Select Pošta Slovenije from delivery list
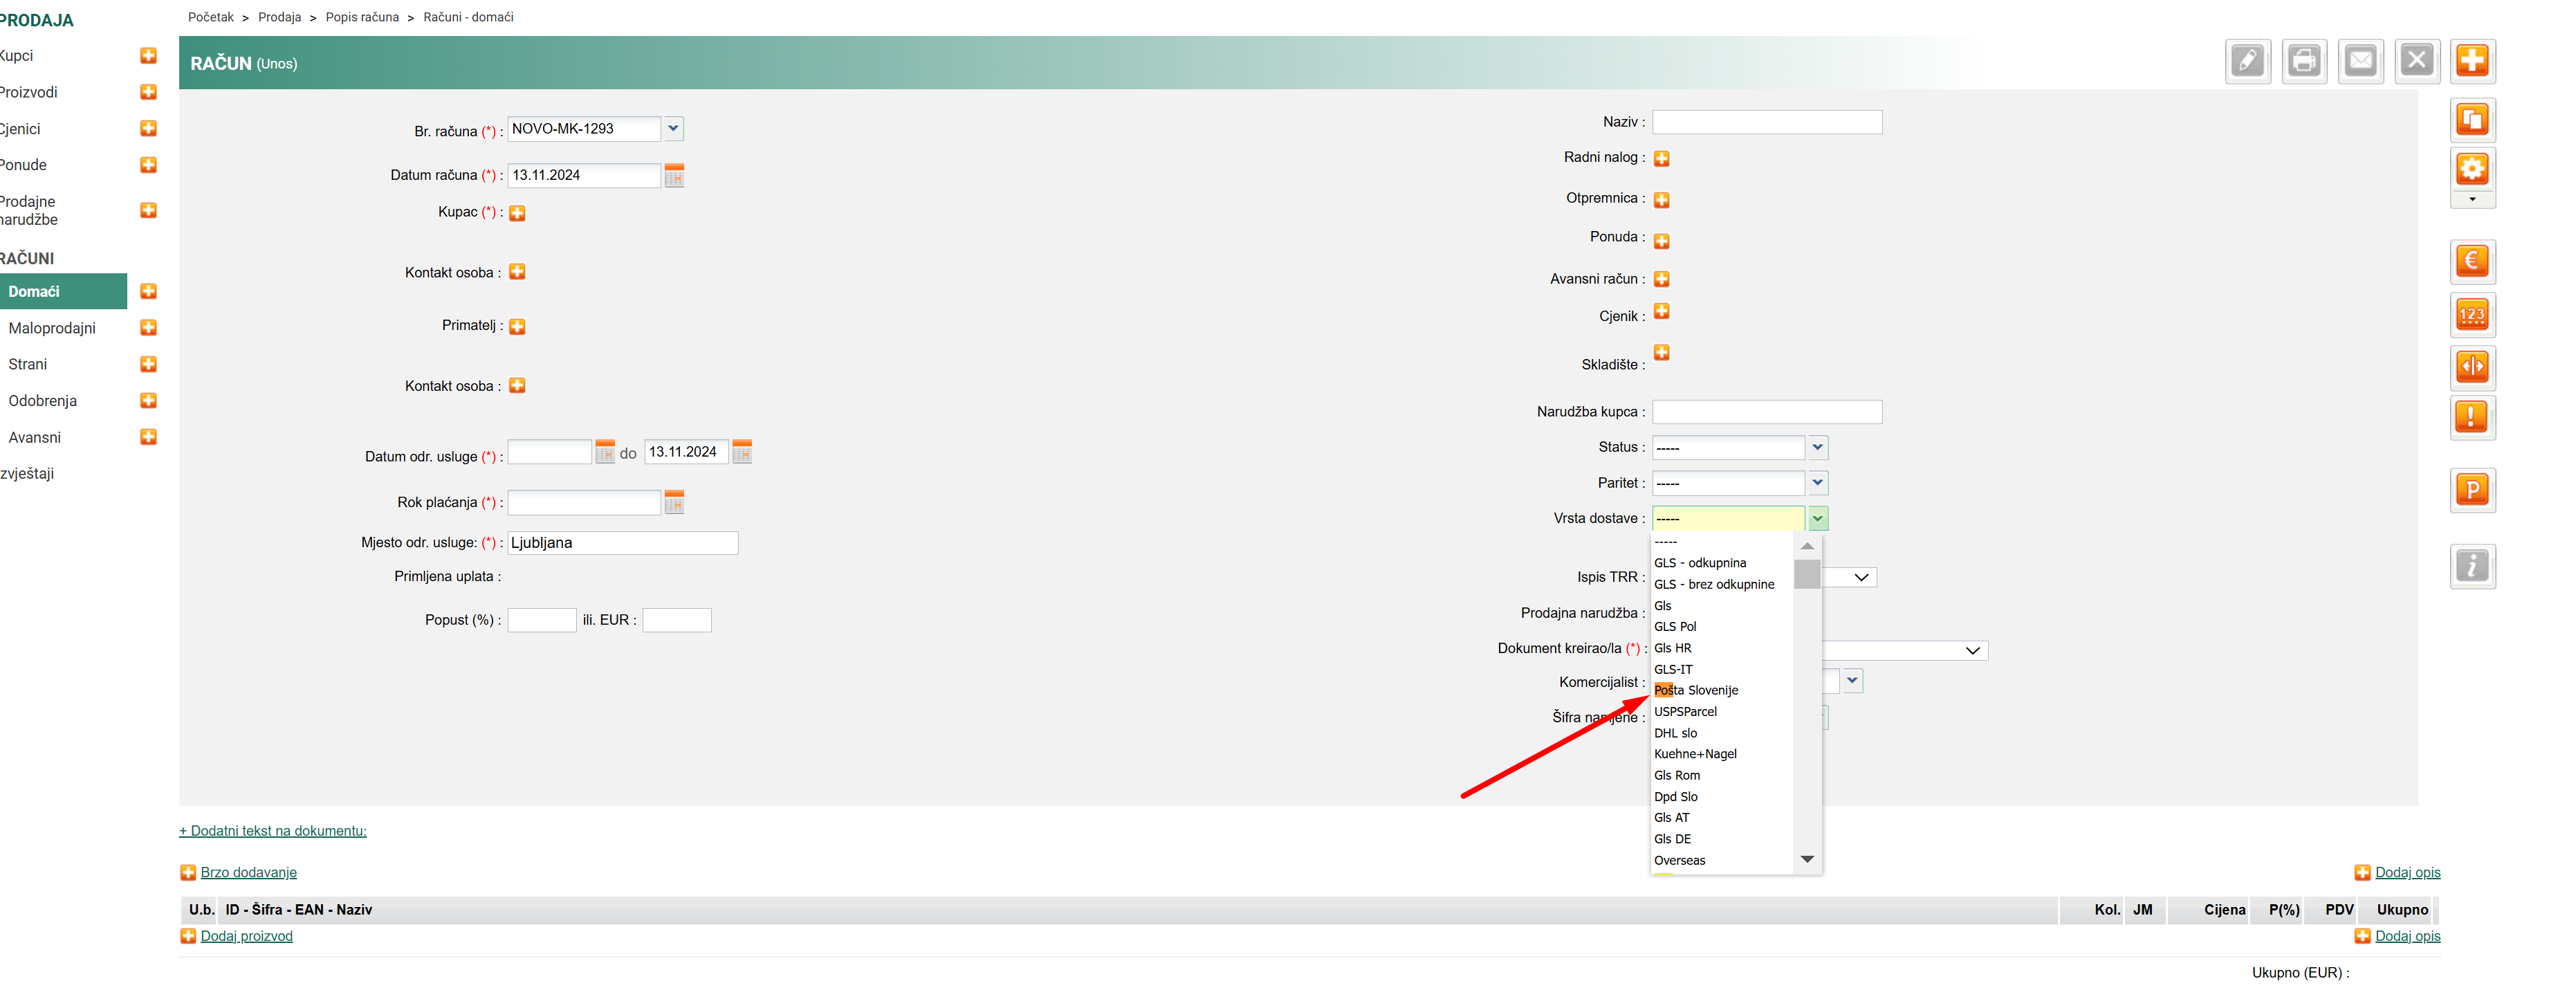Image resolution: width=2576 pixels, height=990 pixels. point(1696,690)
